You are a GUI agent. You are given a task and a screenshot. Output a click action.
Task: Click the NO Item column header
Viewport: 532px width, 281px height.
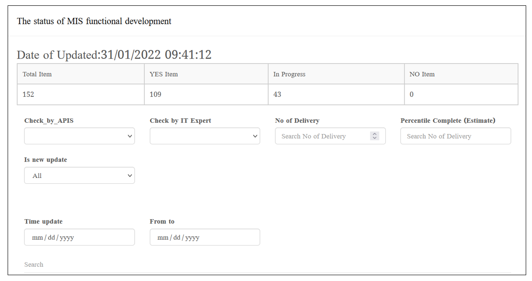coord(422,74)
